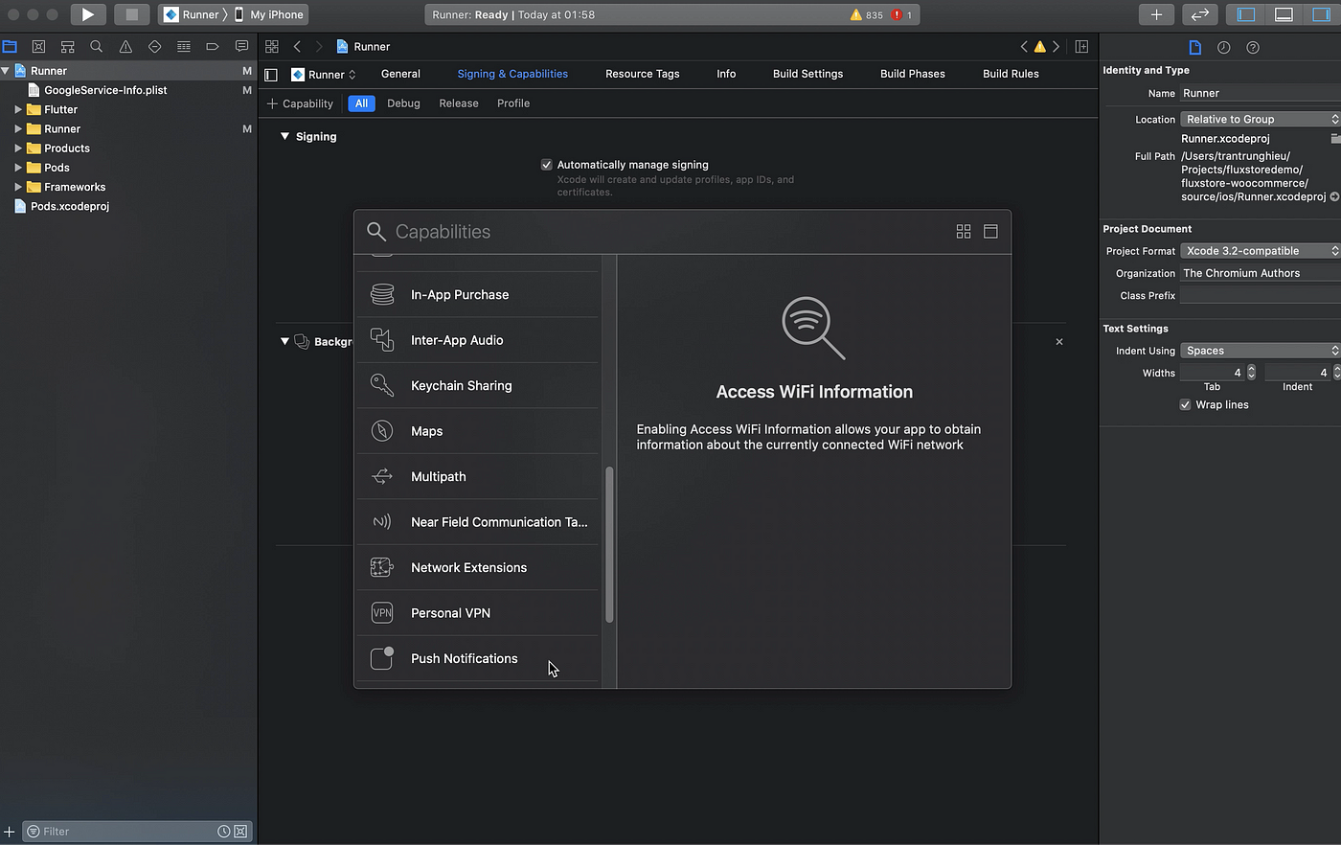Expand the Flutter folder
Viewport: 1341px width, 845px height.
coord(18,109)
